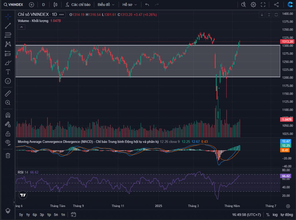This screenshot has width=296, height=220.
Task: Open the VNINDEX symbol search
Action: [14, 5]
